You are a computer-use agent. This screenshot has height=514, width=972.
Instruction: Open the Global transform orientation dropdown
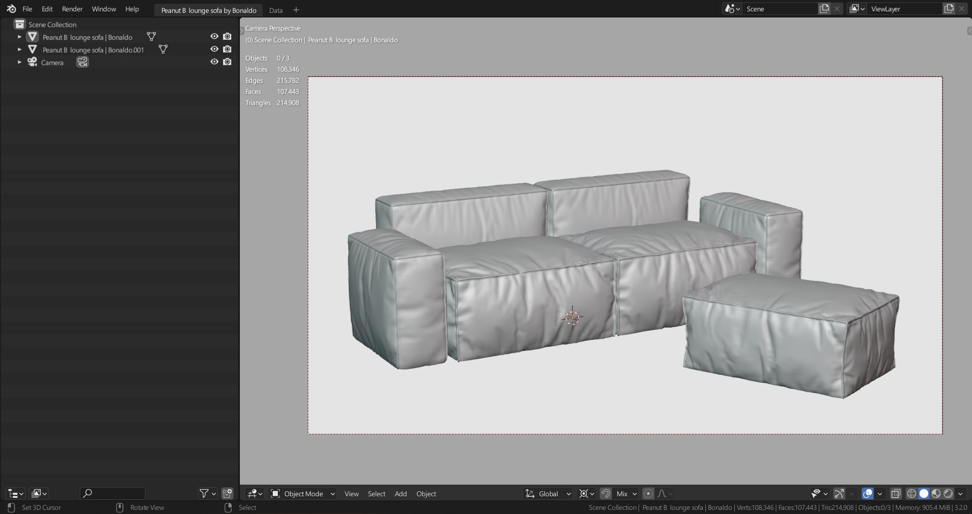[x=548, y=493]
